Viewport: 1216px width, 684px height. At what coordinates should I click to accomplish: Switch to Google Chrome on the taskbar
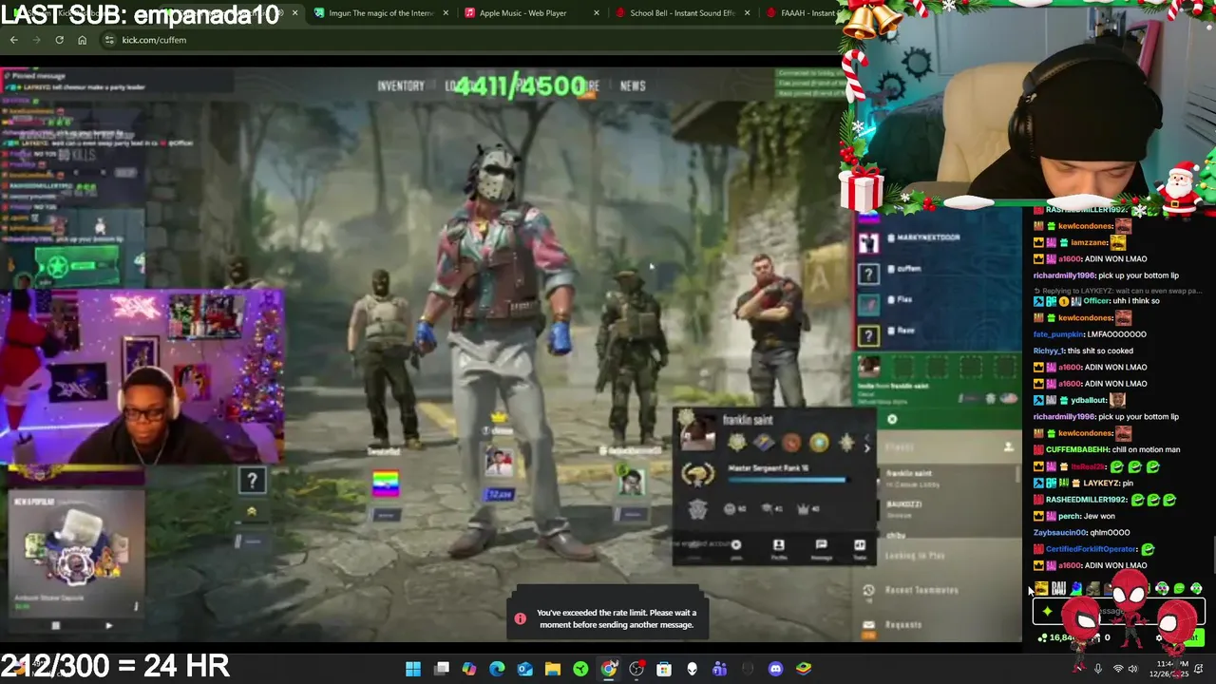tap(609, 669)
